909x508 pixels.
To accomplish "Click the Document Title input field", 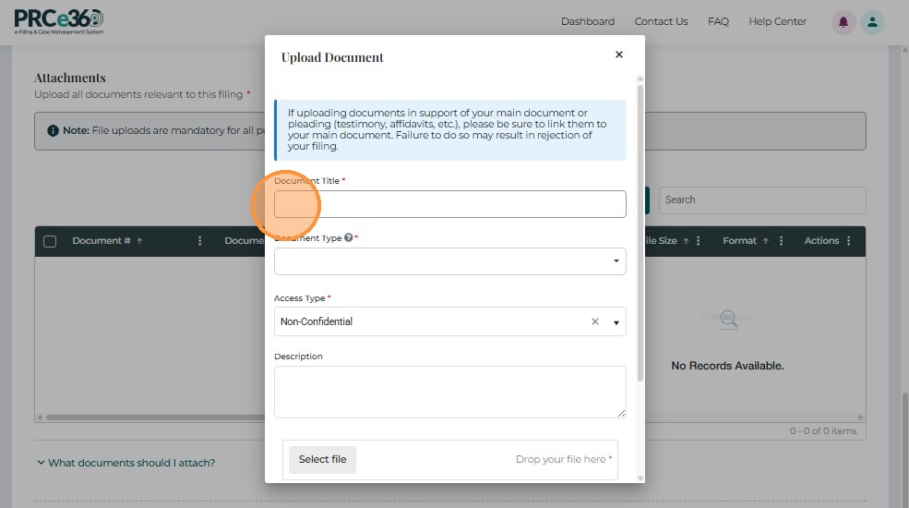I will (x=449, y=204).
